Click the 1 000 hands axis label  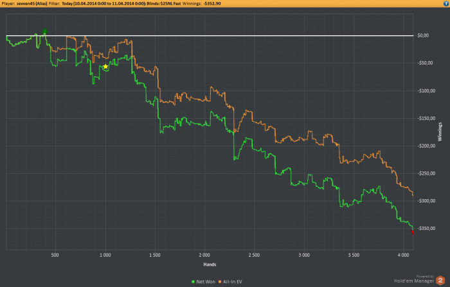[x=105, y=255]
